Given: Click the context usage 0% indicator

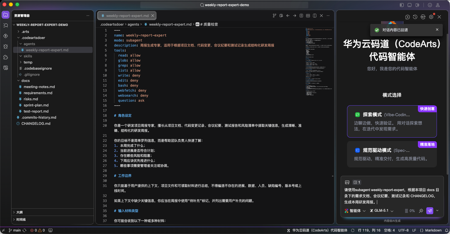Looking at the screenshot, I should (410, 211).
